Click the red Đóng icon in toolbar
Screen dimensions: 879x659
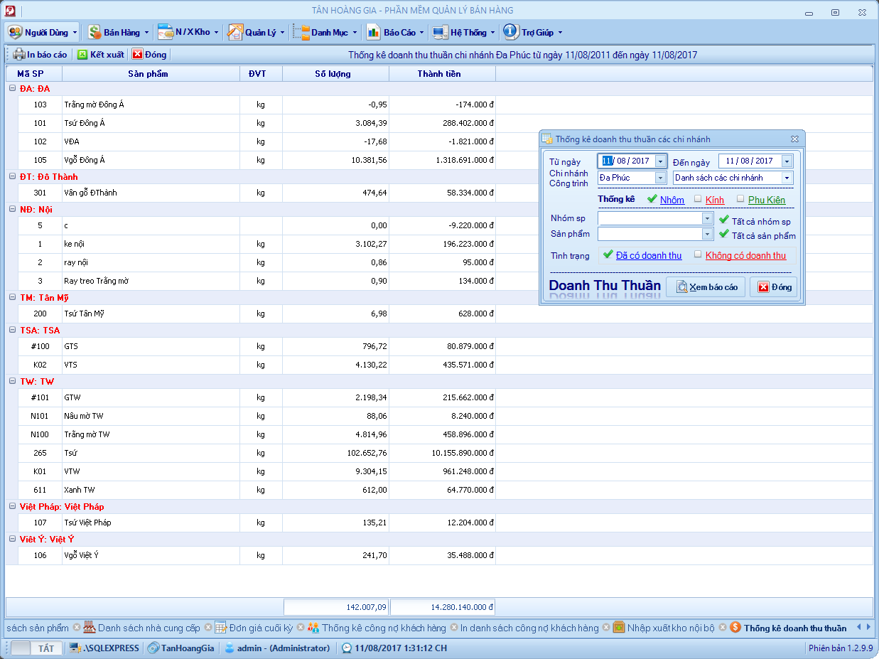click(x=138, y=55)
